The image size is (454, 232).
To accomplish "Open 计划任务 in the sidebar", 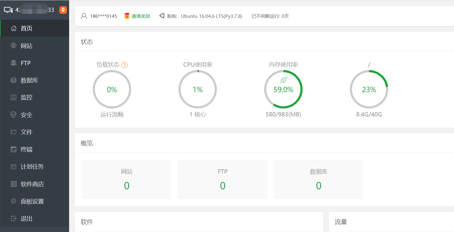I will tap(34, 167).
